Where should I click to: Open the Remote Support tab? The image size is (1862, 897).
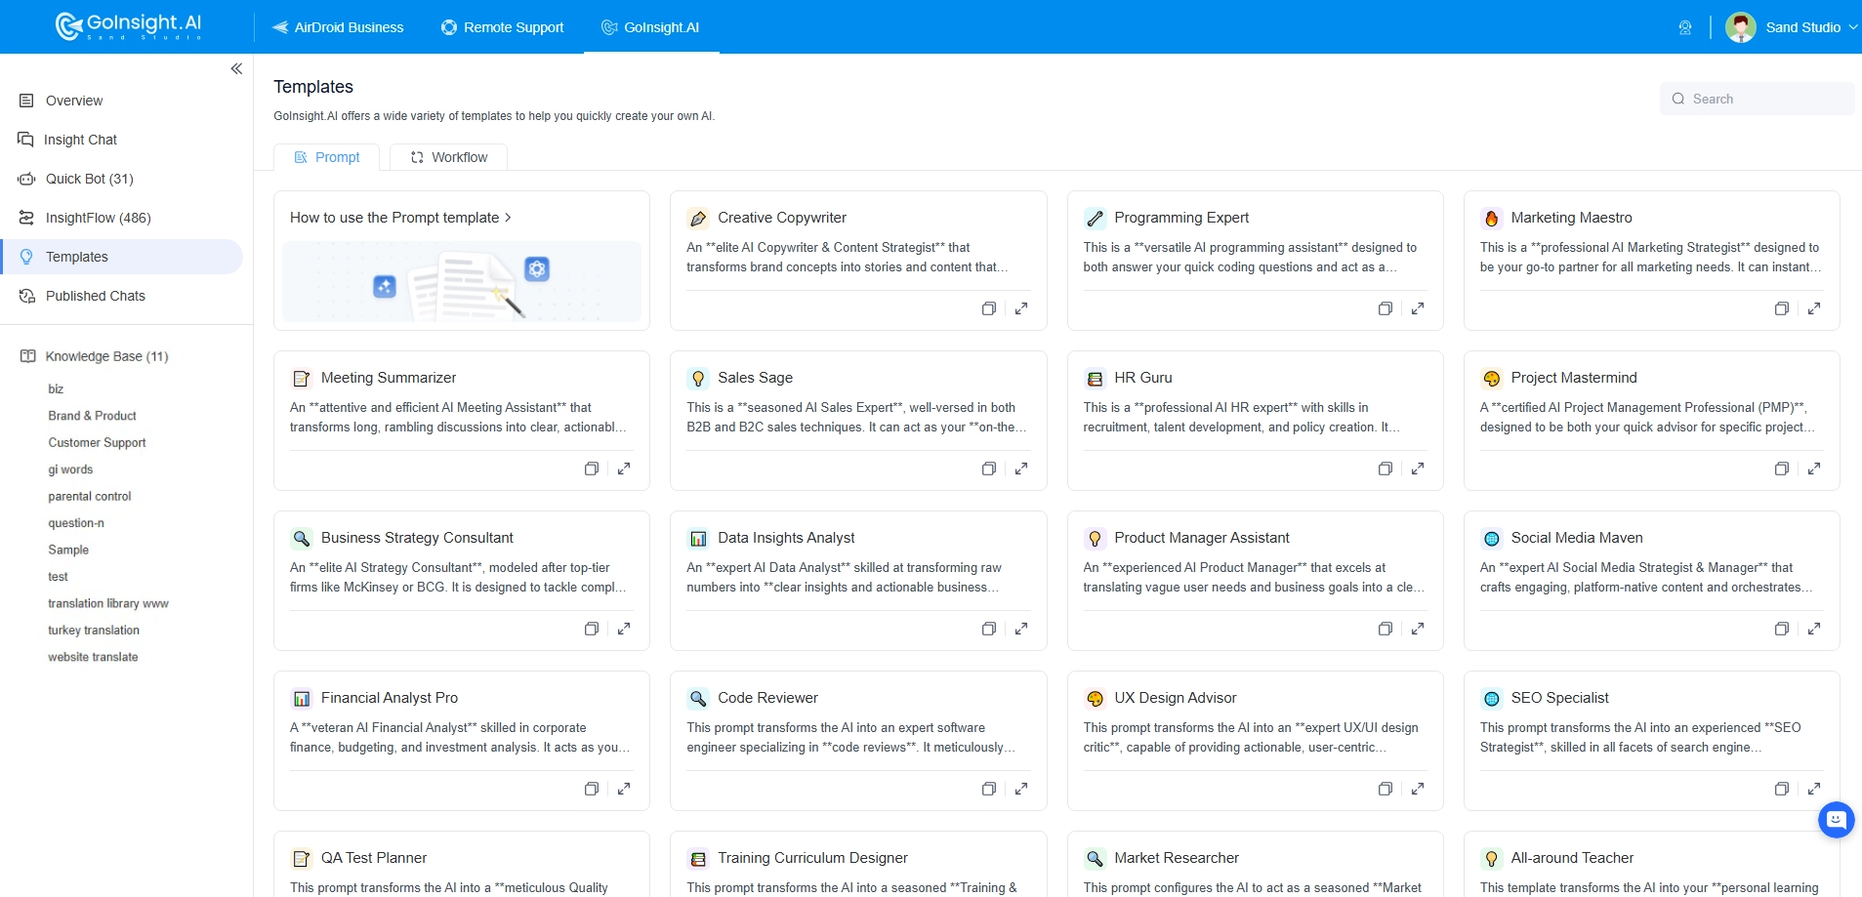pos(503,27)
